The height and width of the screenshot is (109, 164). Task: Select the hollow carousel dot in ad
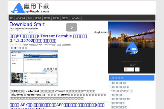click(x=32, y=32)
